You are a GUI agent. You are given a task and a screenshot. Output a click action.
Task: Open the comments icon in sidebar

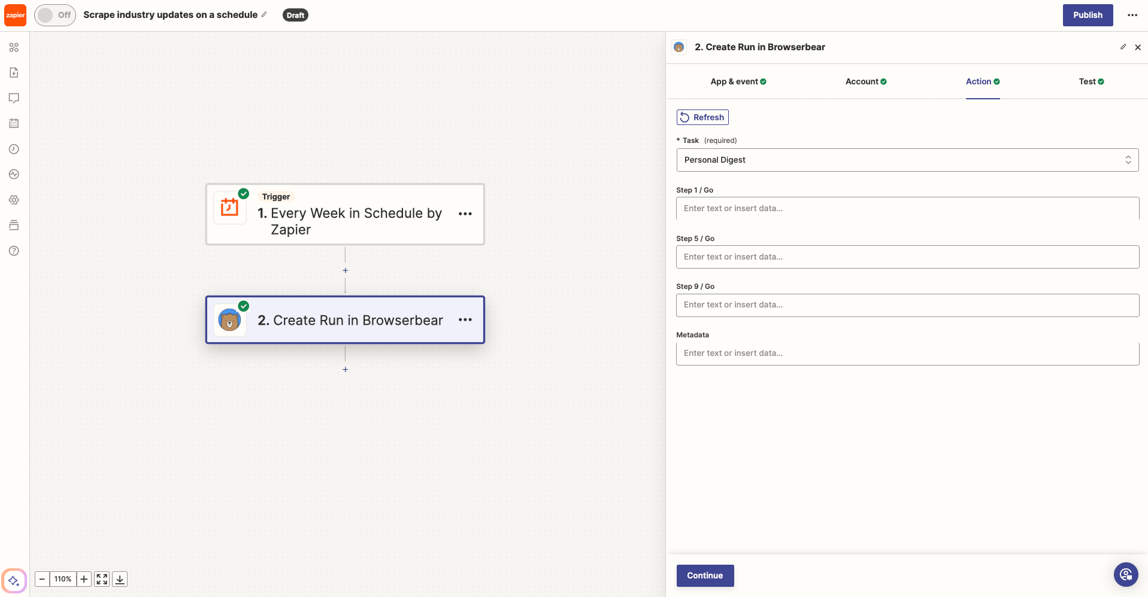14,98
